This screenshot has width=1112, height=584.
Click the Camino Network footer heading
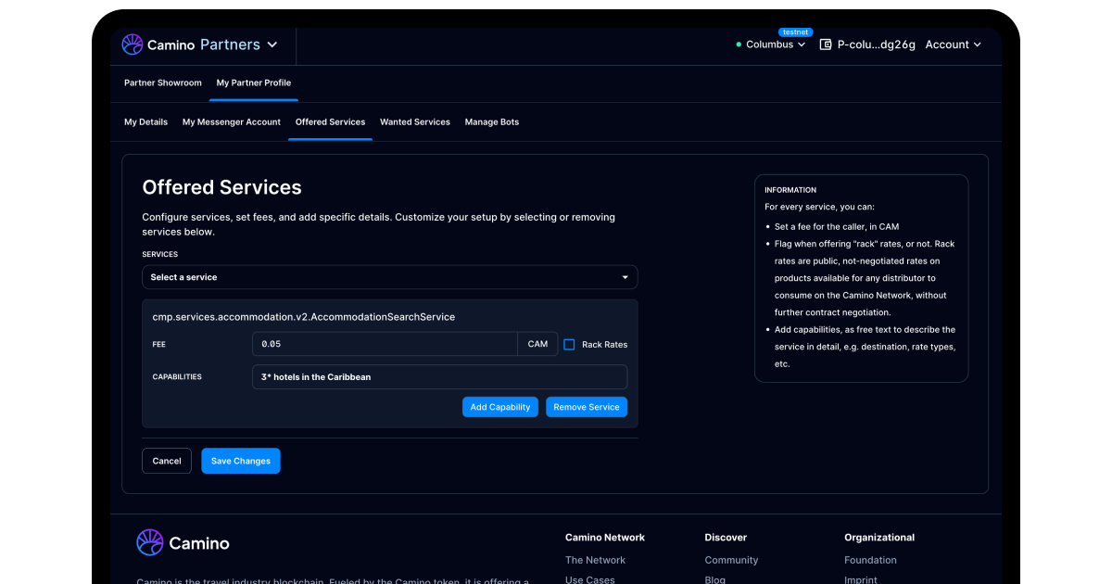click(x=605, y=538)
